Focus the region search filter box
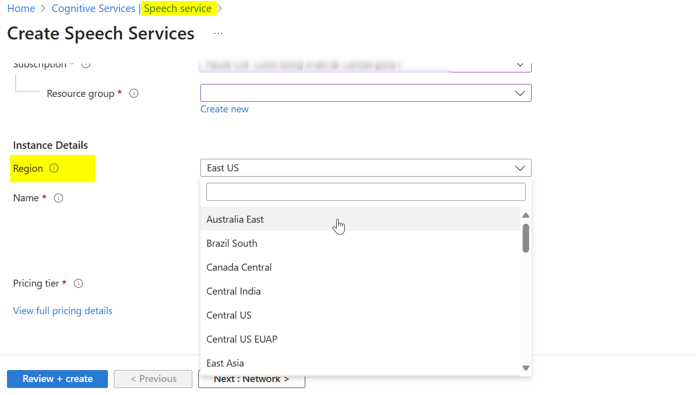Viewport: 696px width, 395px height. point(366,192)
